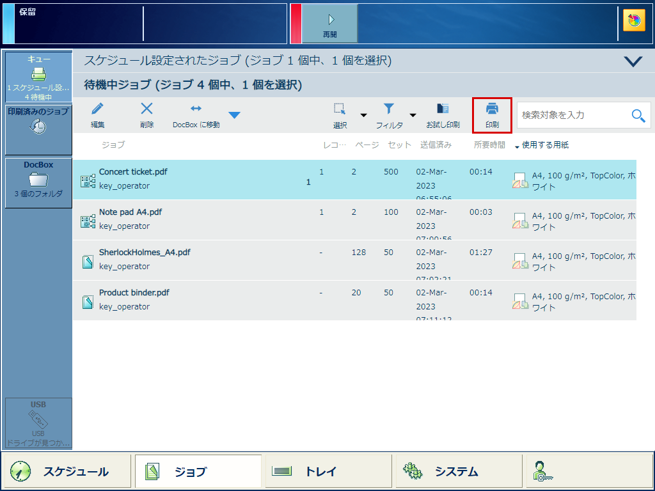Click the media icon in SherlockHolmes_A4.pdf row
Screen dimensions: 655x491
pos(520,261)
